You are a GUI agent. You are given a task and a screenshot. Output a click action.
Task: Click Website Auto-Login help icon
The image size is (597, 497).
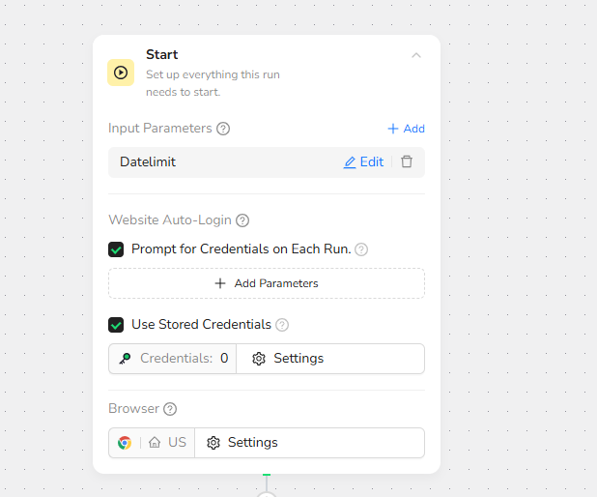pyautogui.click(x=242, y=220)
